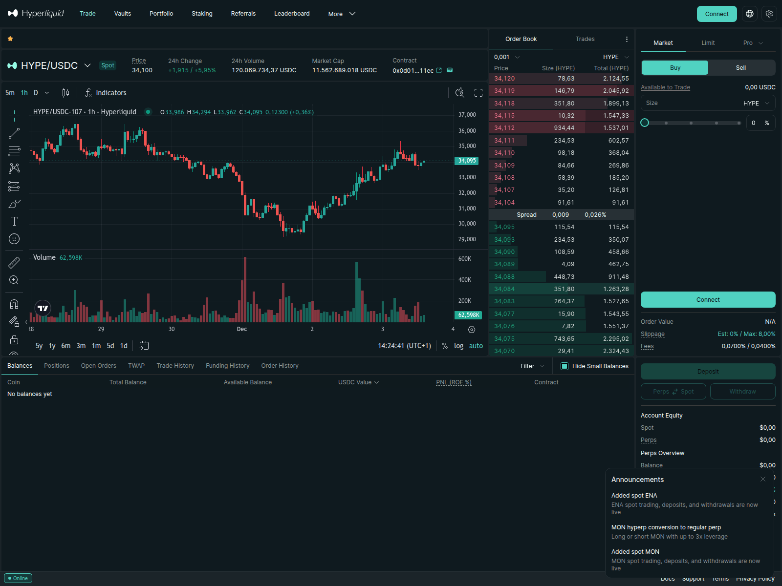Select the text annotation tool
Image resolution: width=782 pixels, height=586 pixels.
tap(14, 221)
